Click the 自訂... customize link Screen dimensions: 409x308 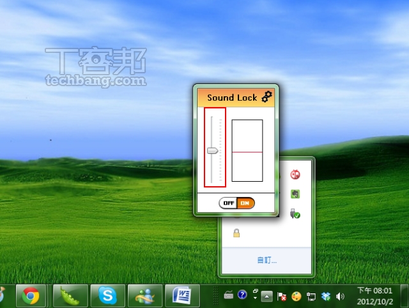point(266,260)
